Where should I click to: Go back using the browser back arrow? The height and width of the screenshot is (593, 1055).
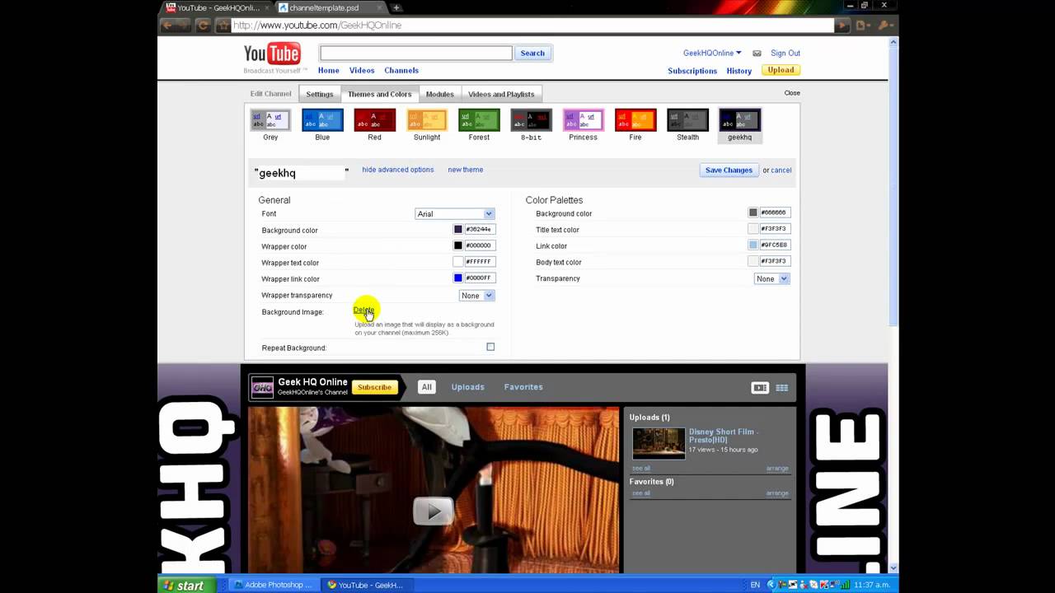(168, 26)
